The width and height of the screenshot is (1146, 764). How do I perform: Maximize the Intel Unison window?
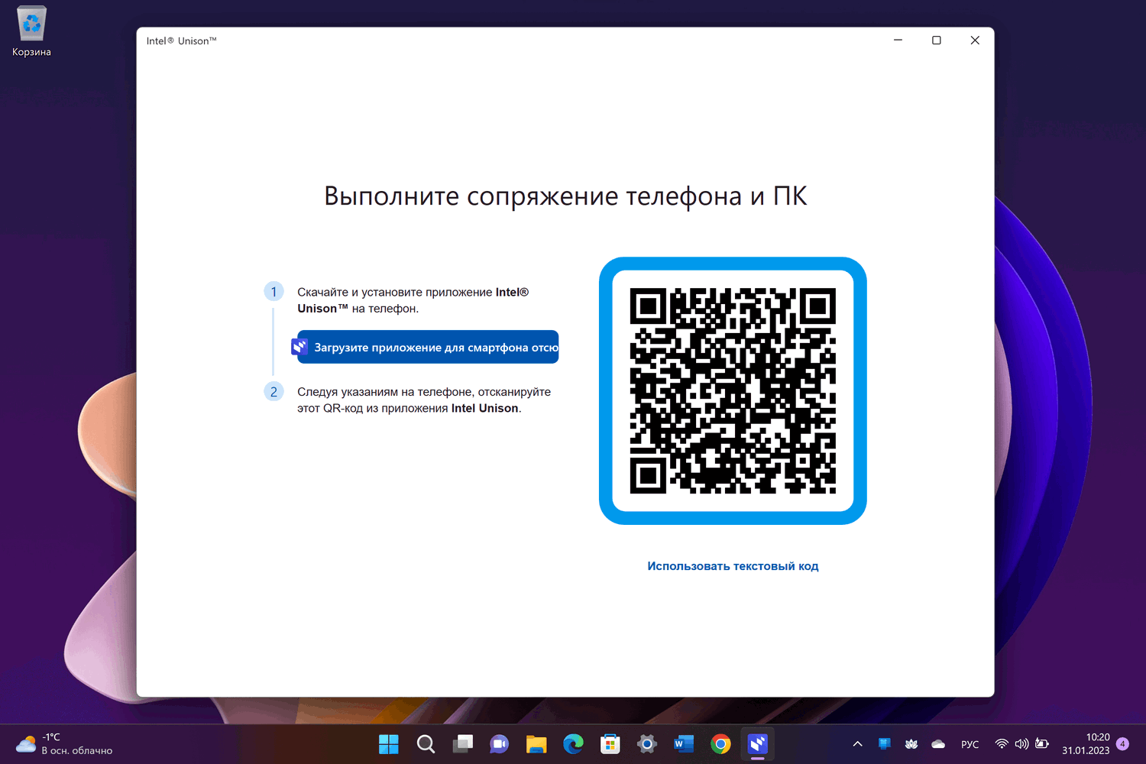937,40
